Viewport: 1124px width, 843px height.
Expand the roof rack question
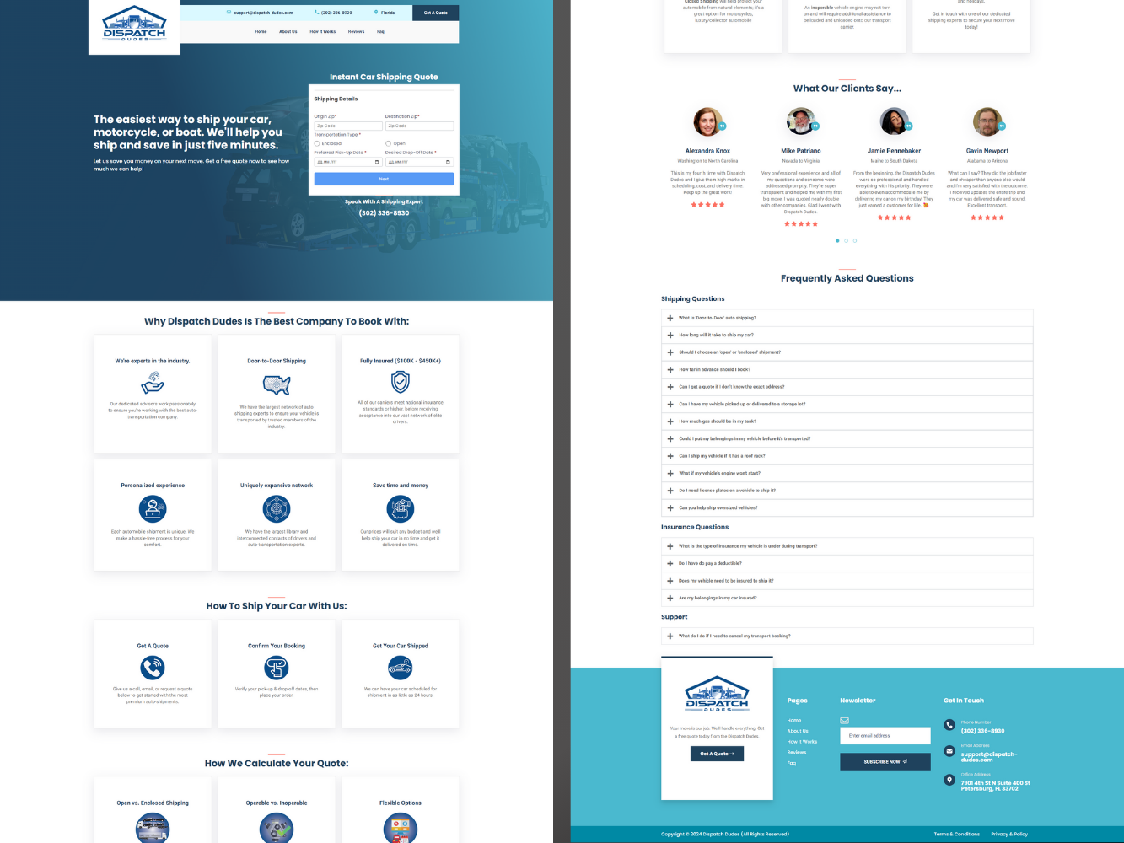(x=847, y=456)
